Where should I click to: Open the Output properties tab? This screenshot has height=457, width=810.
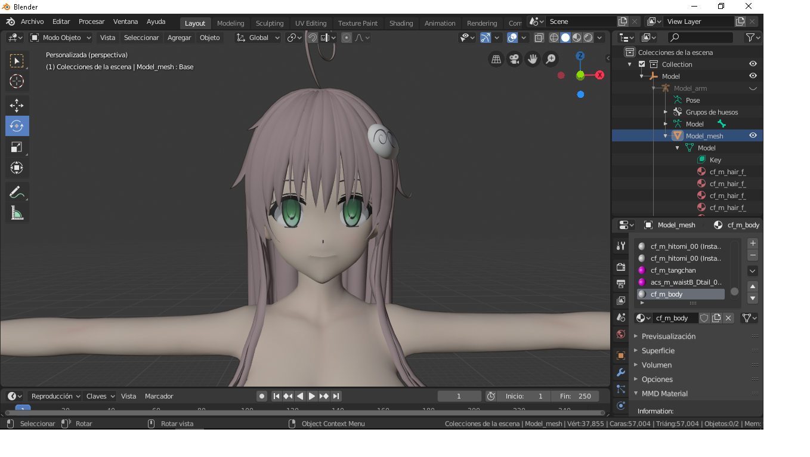tap(621, 283)
